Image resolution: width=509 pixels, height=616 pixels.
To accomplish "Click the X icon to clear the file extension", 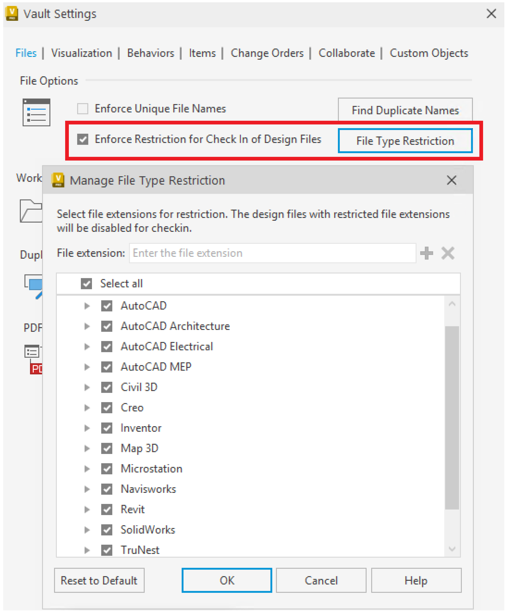I will click(x=447, y=253).
